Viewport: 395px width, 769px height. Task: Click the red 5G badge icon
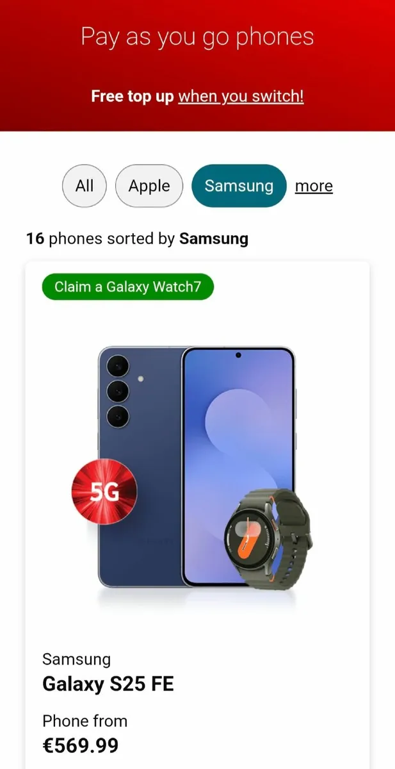[104, 492]
